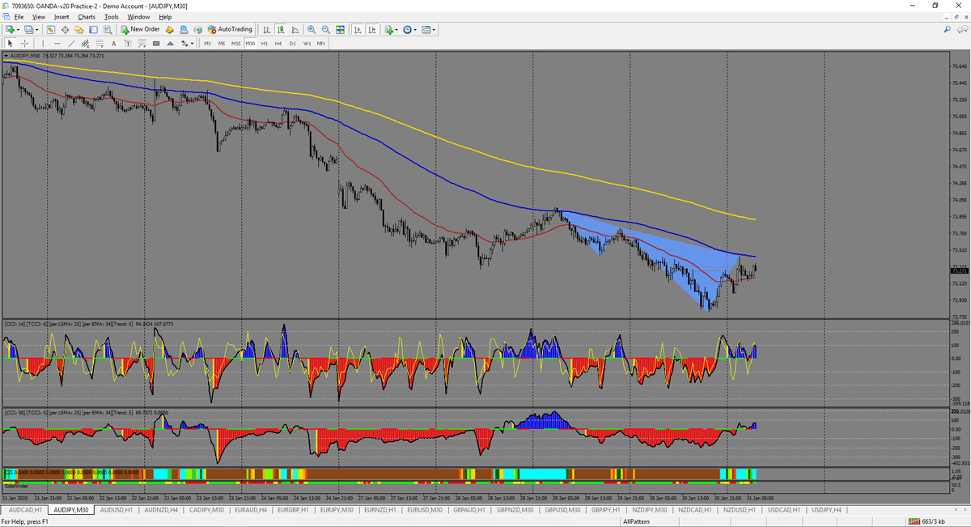Launch MetaEditor from the toolbar
Viewport: 971px width, 527px height.
pyautogui.click(x=170, y=30)
